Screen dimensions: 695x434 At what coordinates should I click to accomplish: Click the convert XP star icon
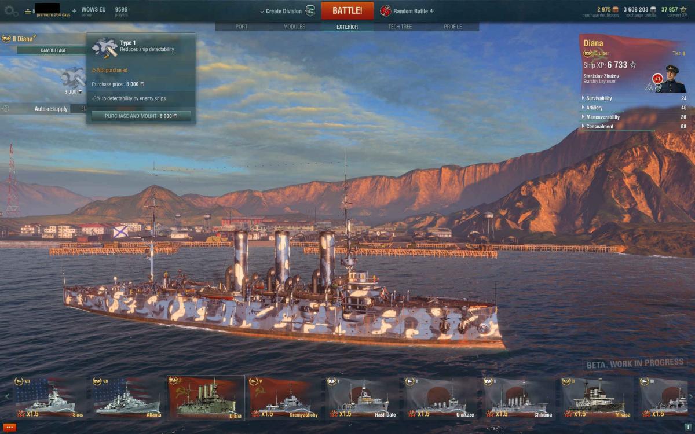point(683,9)
